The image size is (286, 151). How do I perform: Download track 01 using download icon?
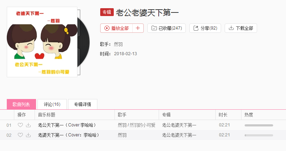point(28,125)
